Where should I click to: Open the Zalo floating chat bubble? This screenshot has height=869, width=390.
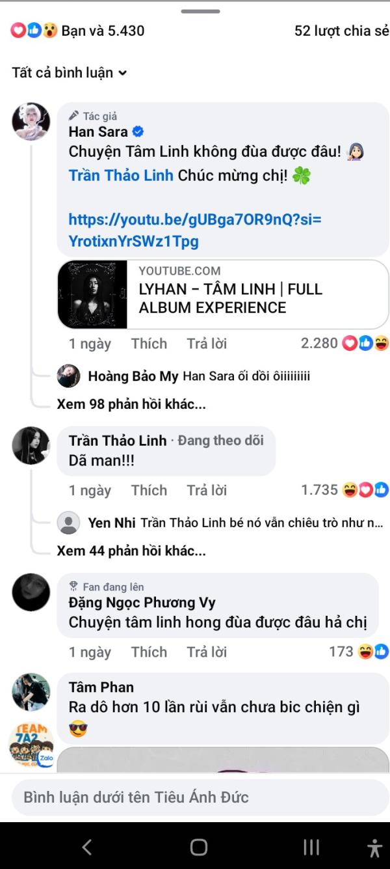31,745
